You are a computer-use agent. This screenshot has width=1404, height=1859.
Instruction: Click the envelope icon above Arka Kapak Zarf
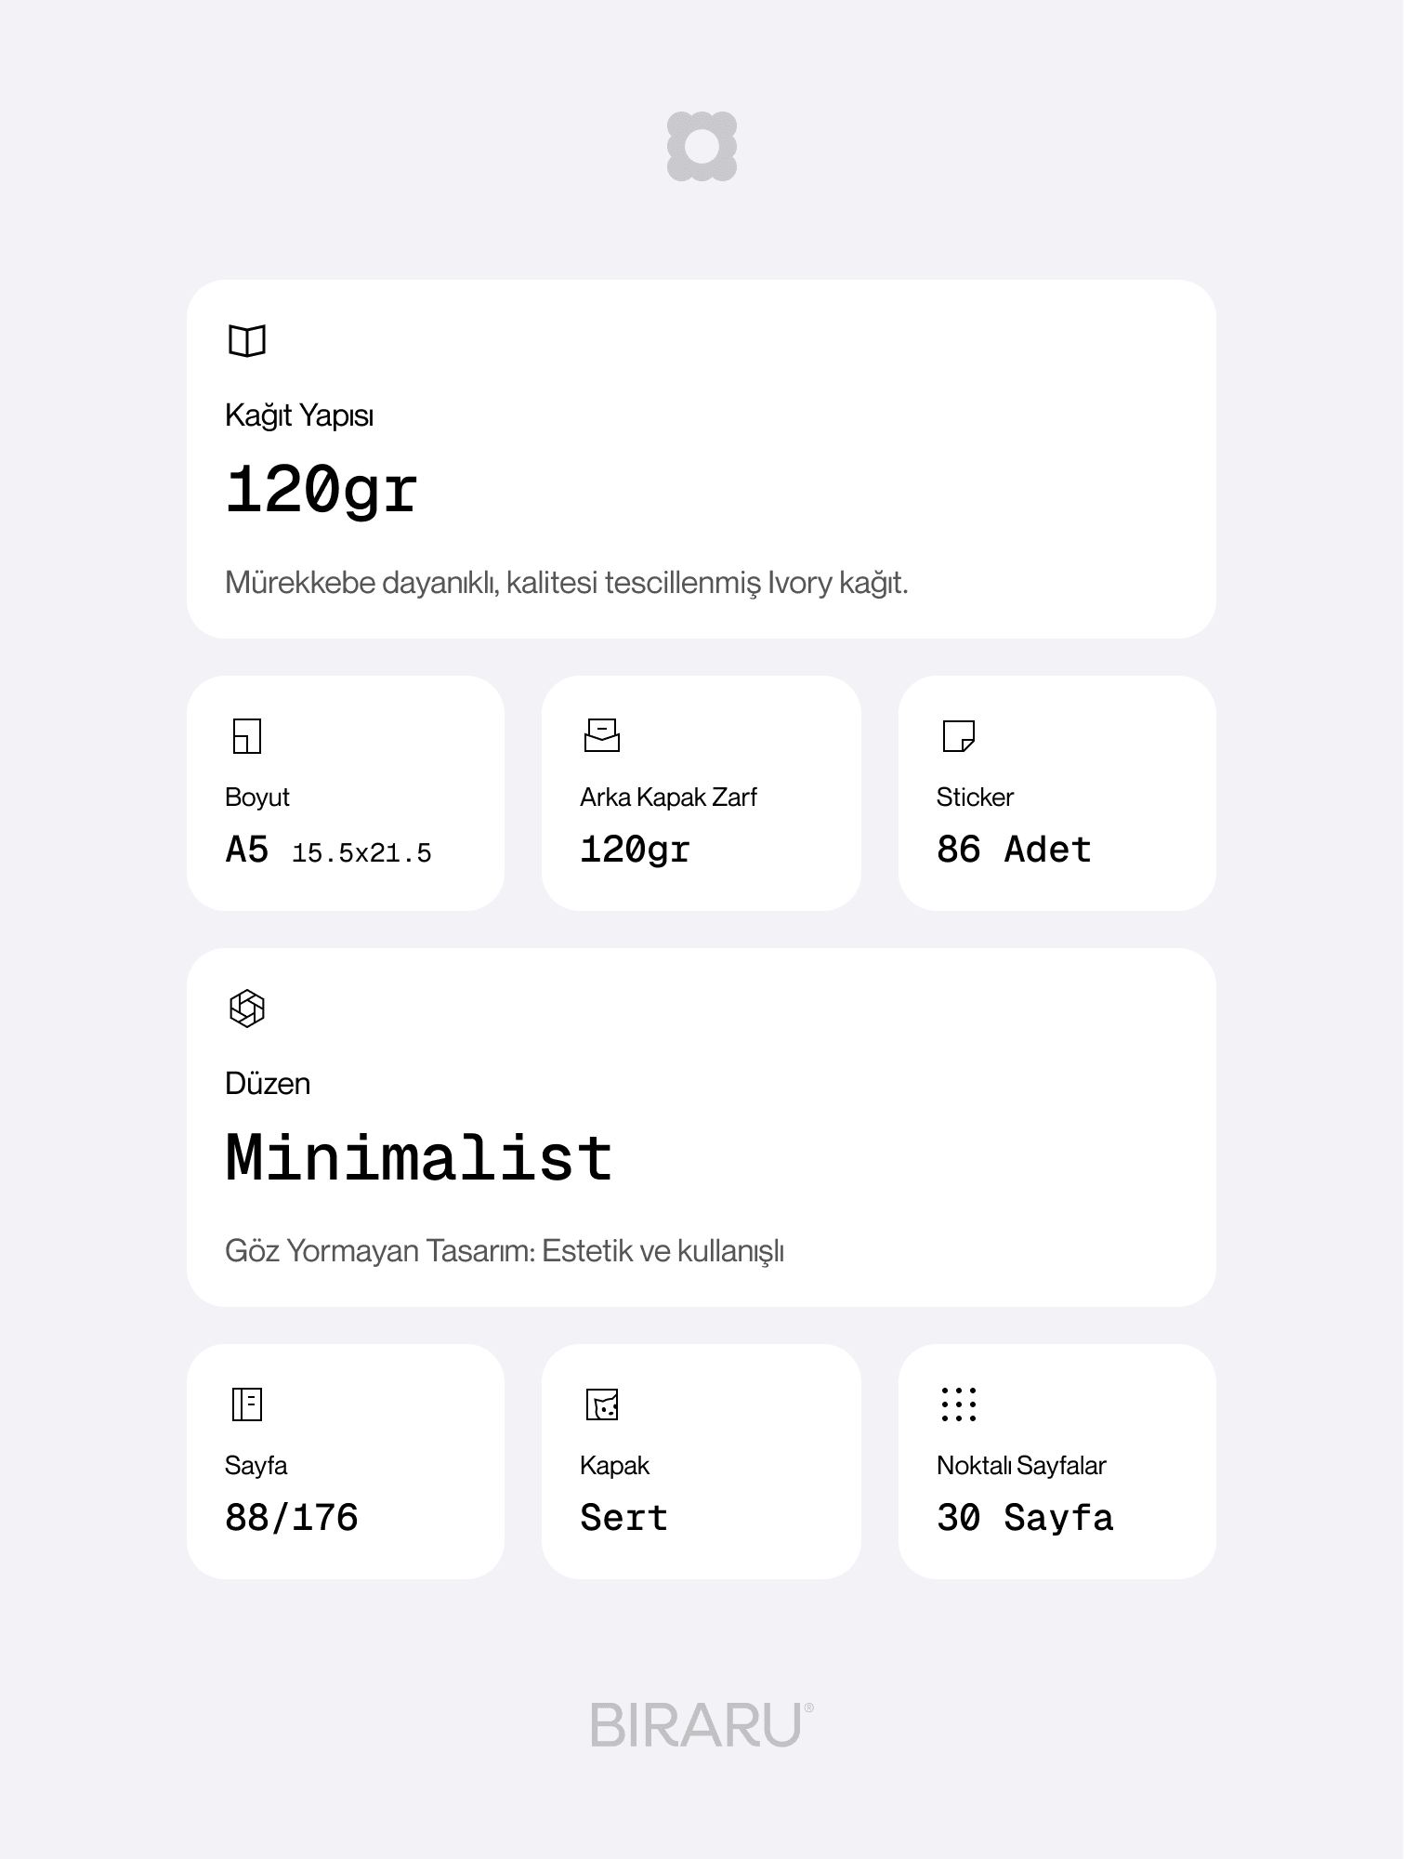pyautogui.click(x=602, y=735)
